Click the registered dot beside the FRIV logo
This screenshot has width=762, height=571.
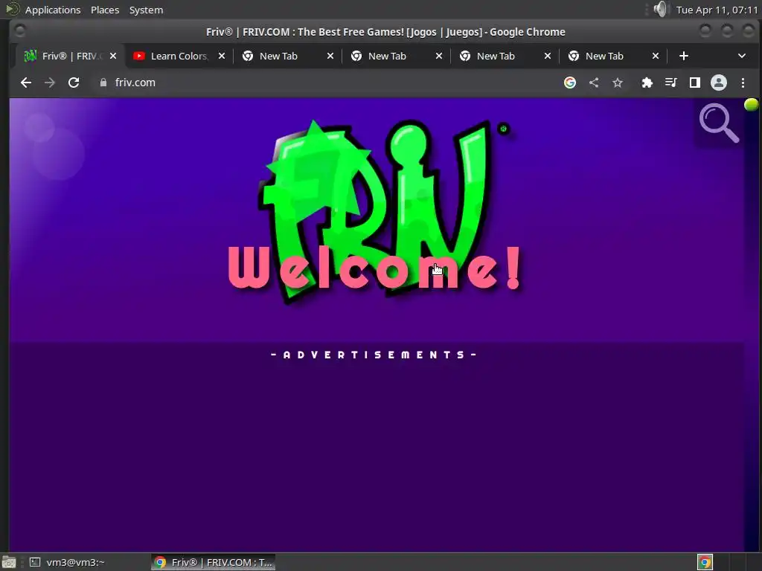(504, 129)
